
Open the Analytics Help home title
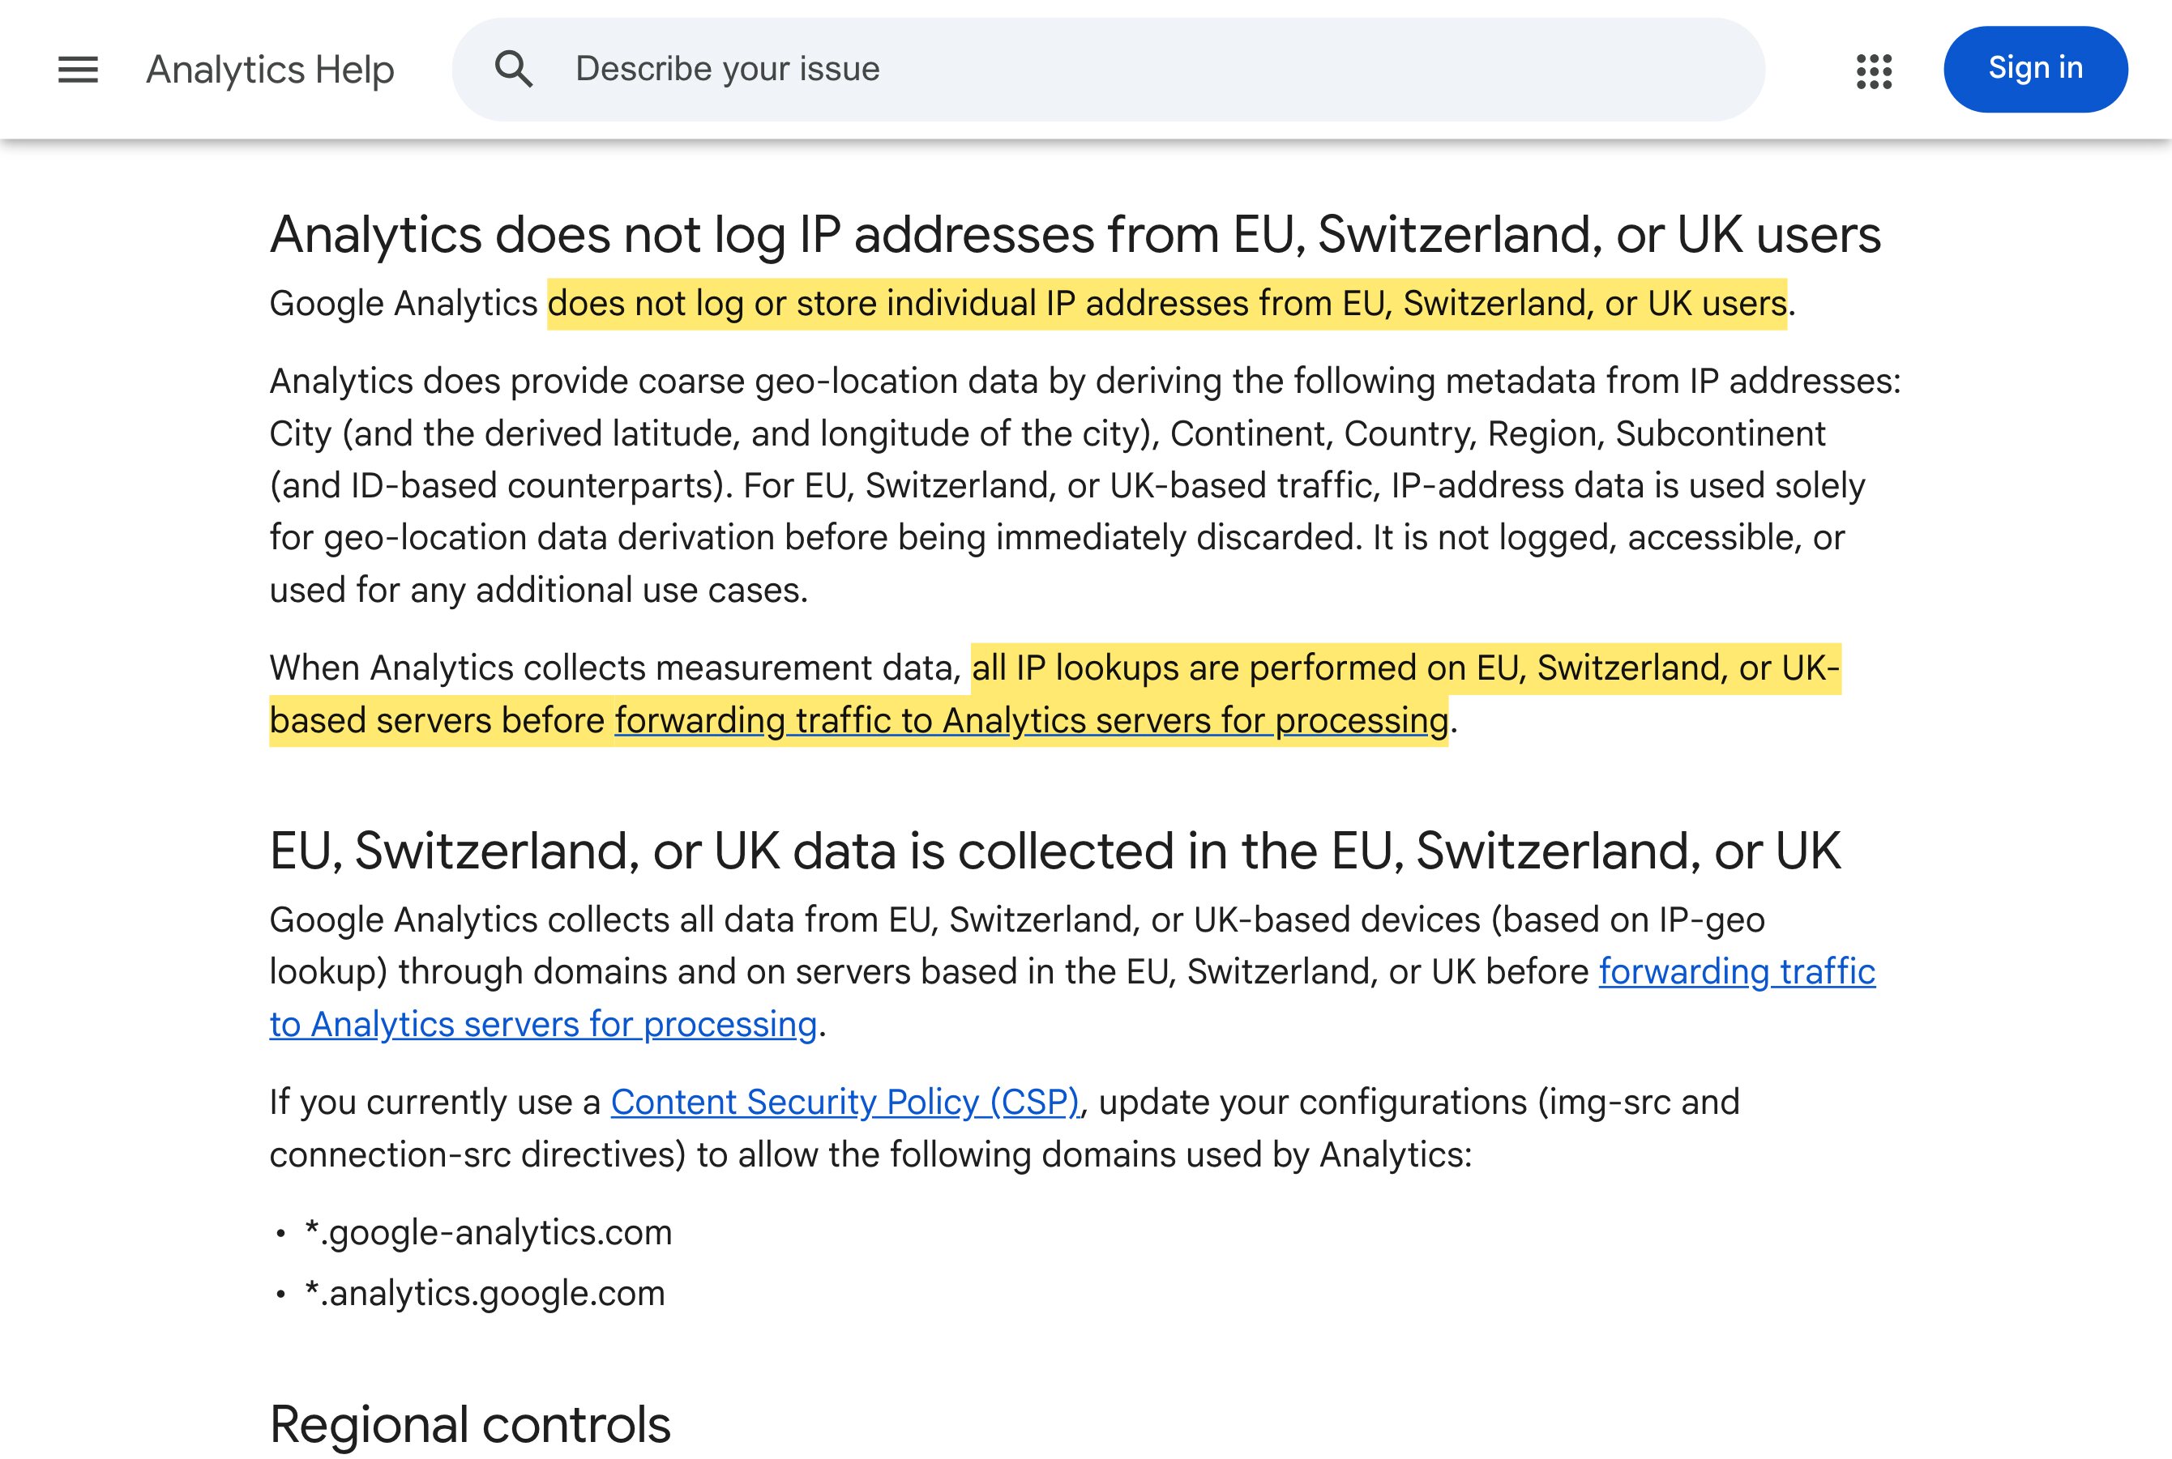(270, 69)
